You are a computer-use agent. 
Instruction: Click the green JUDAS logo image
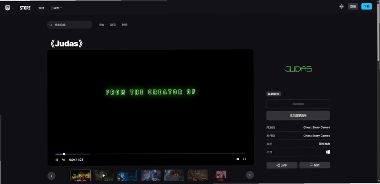click(298, 69)
